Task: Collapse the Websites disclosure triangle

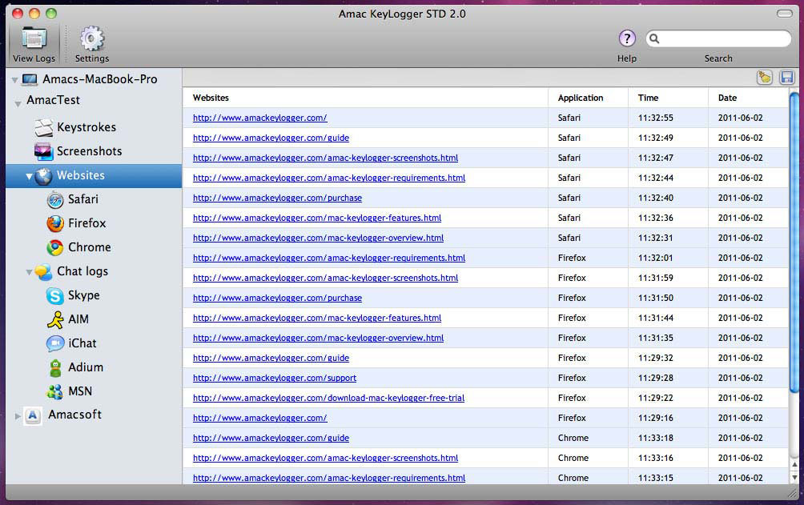Action: (x=29, y=176)
